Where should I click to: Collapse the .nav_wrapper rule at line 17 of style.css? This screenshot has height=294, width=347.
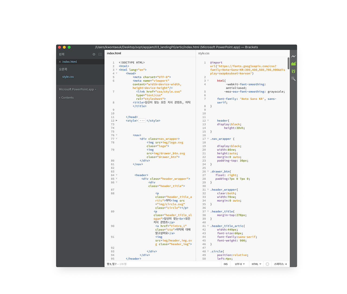[x=208, y=139]
